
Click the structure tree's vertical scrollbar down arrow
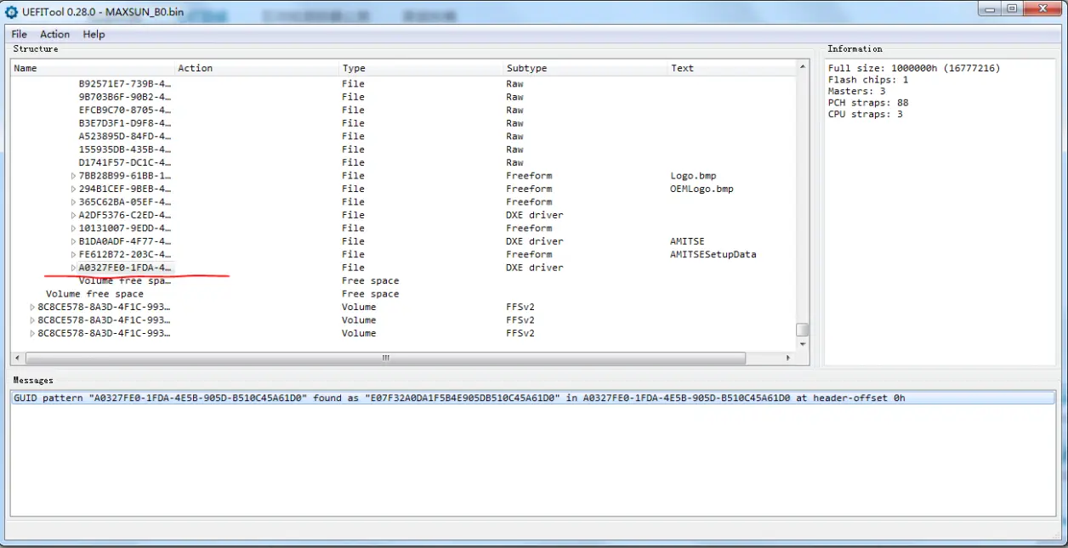pos(803,344)
